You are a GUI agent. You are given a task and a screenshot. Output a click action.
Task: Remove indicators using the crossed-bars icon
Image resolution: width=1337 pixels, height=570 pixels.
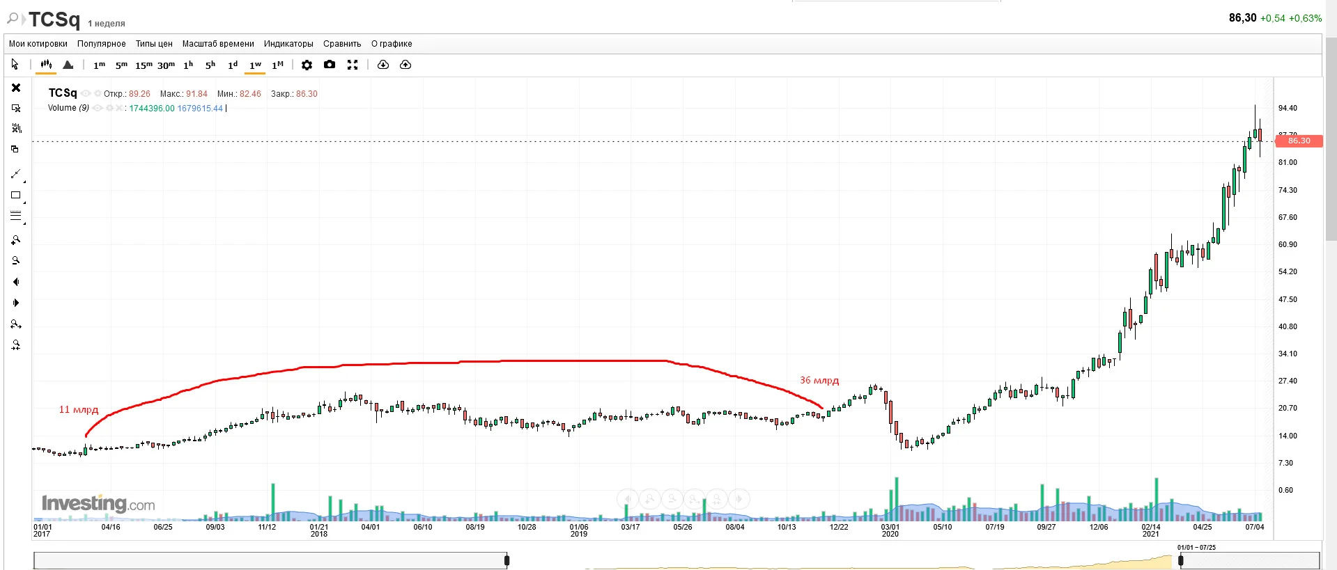(x=16, y=129)
